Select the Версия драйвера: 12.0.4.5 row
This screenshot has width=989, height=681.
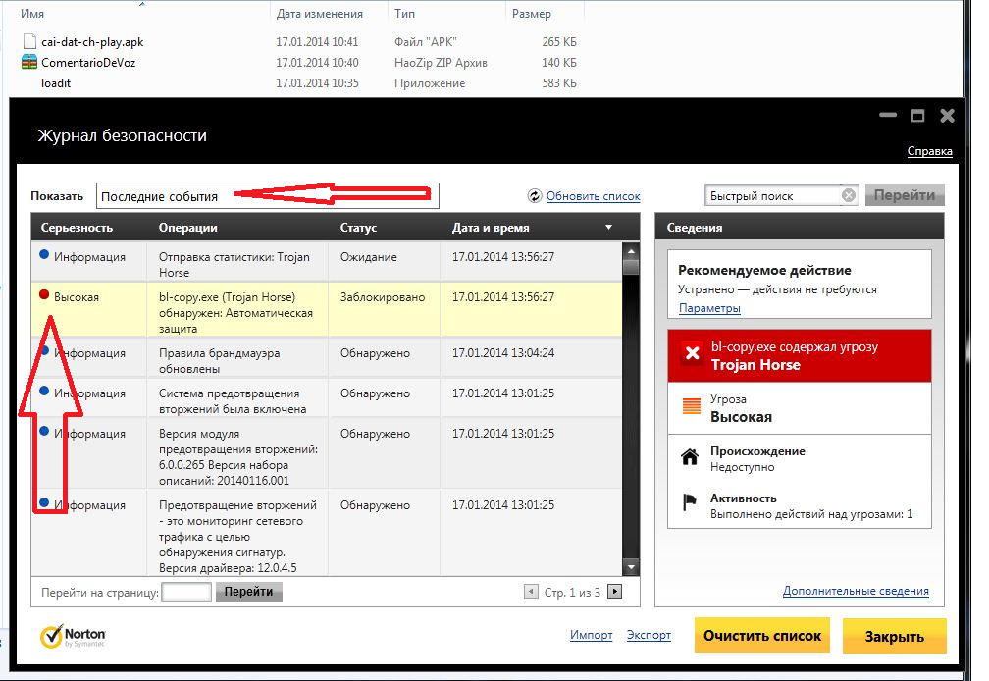pyautogui.click(x=326, y=532)
